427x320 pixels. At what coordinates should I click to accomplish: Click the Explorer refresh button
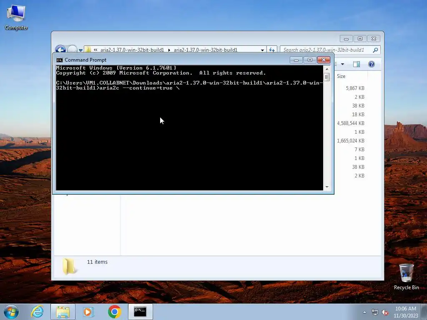pyautogui.click(x=272, y=50)
